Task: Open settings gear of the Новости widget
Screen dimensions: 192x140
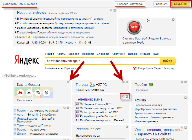Action: (111, 10)
